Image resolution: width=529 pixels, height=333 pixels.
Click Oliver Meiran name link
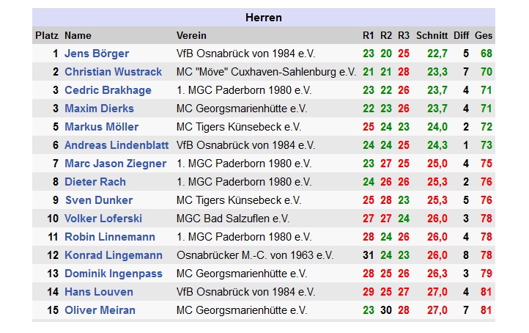(100, 310)
